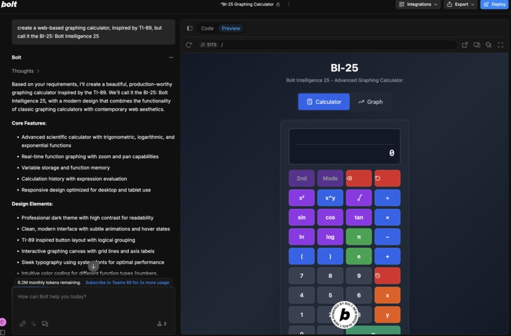Click the ln key
The image size is (511, 336).
[x=301, y=237]
